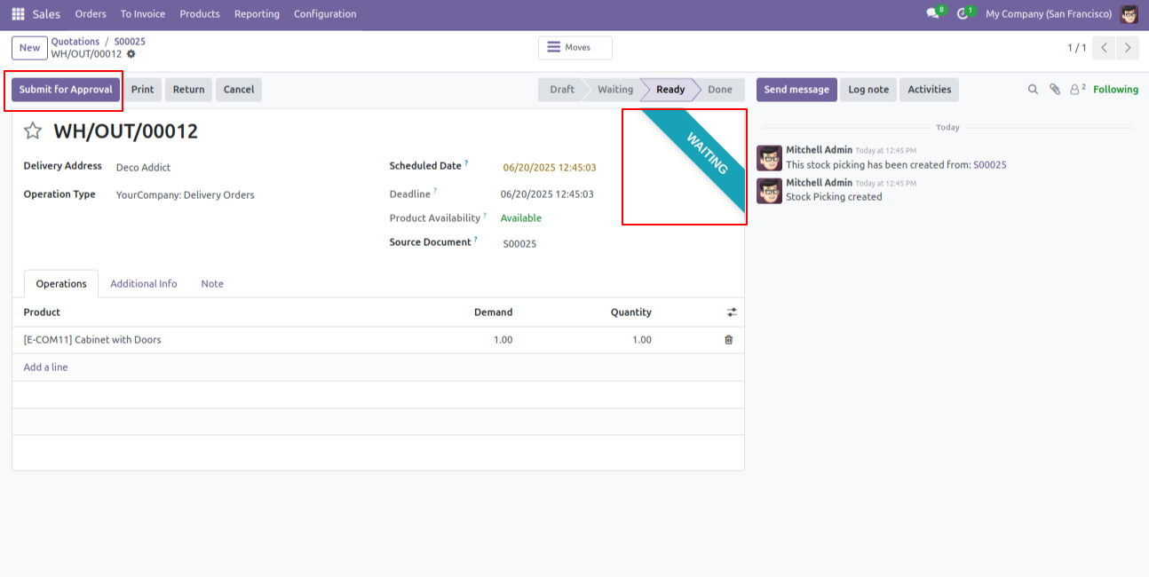Show Source Document help tooltip mark
The image size is (1149, 577).
[476, 239]
